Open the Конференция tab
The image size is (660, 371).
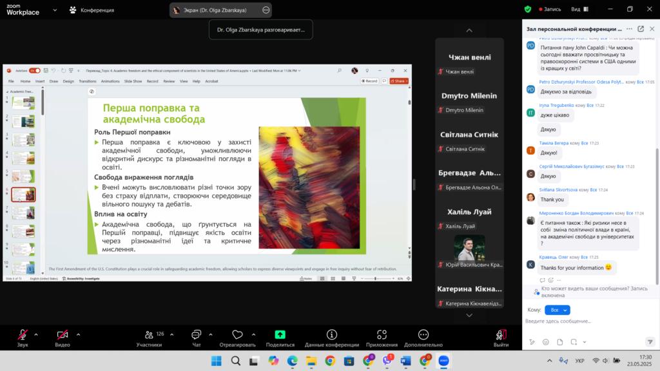tap(92, 10)
